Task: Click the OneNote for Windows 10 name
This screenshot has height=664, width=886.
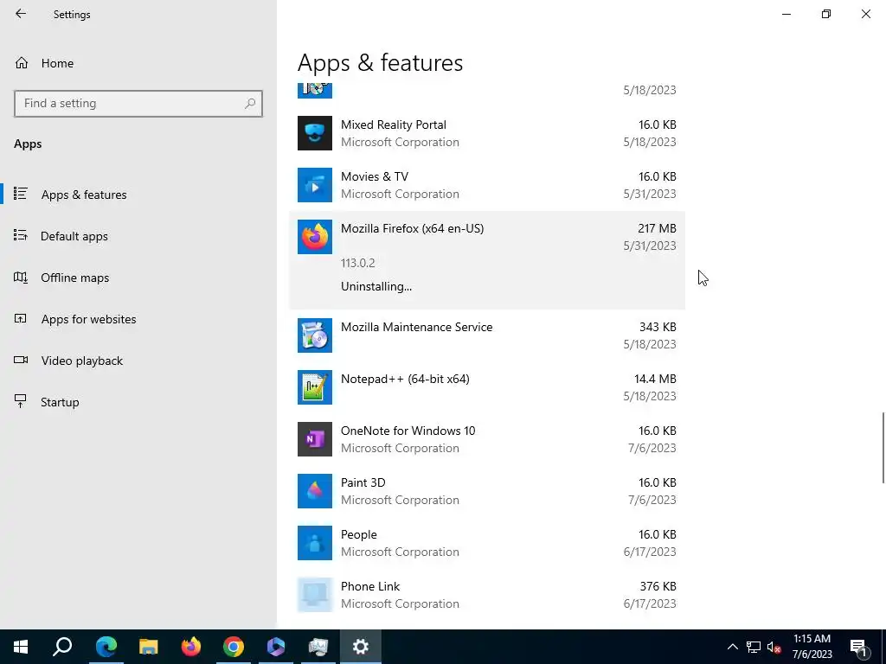Action: [x=408, y=431]
